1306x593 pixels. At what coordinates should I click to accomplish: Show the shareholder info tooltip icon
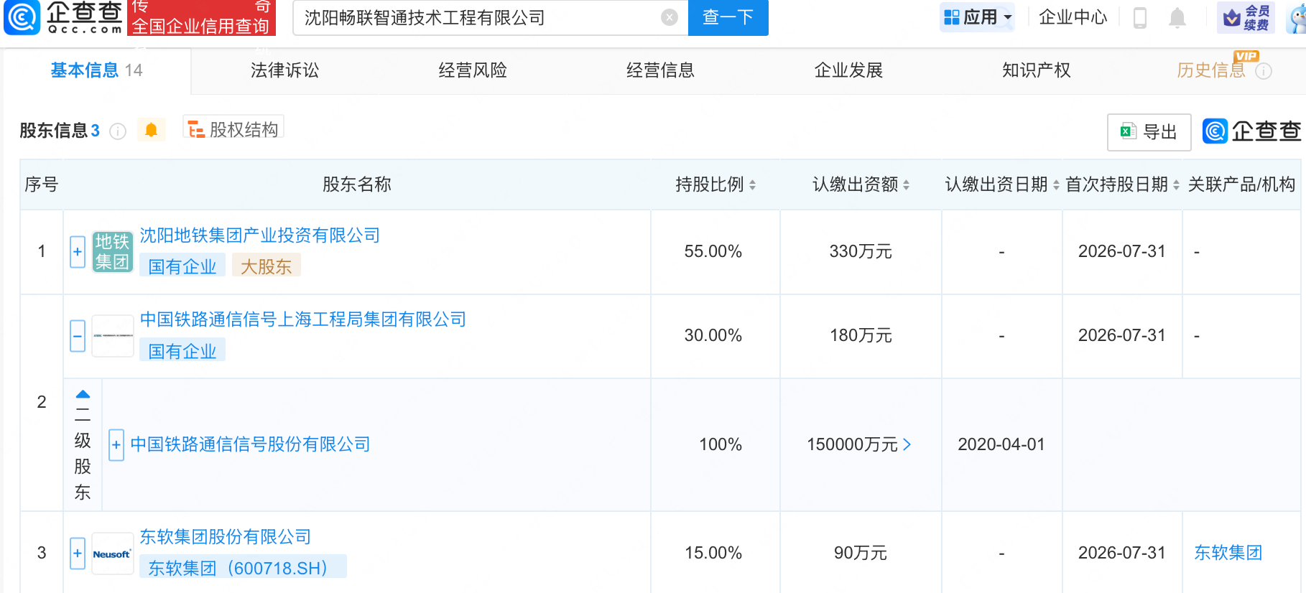pos(118,131)
